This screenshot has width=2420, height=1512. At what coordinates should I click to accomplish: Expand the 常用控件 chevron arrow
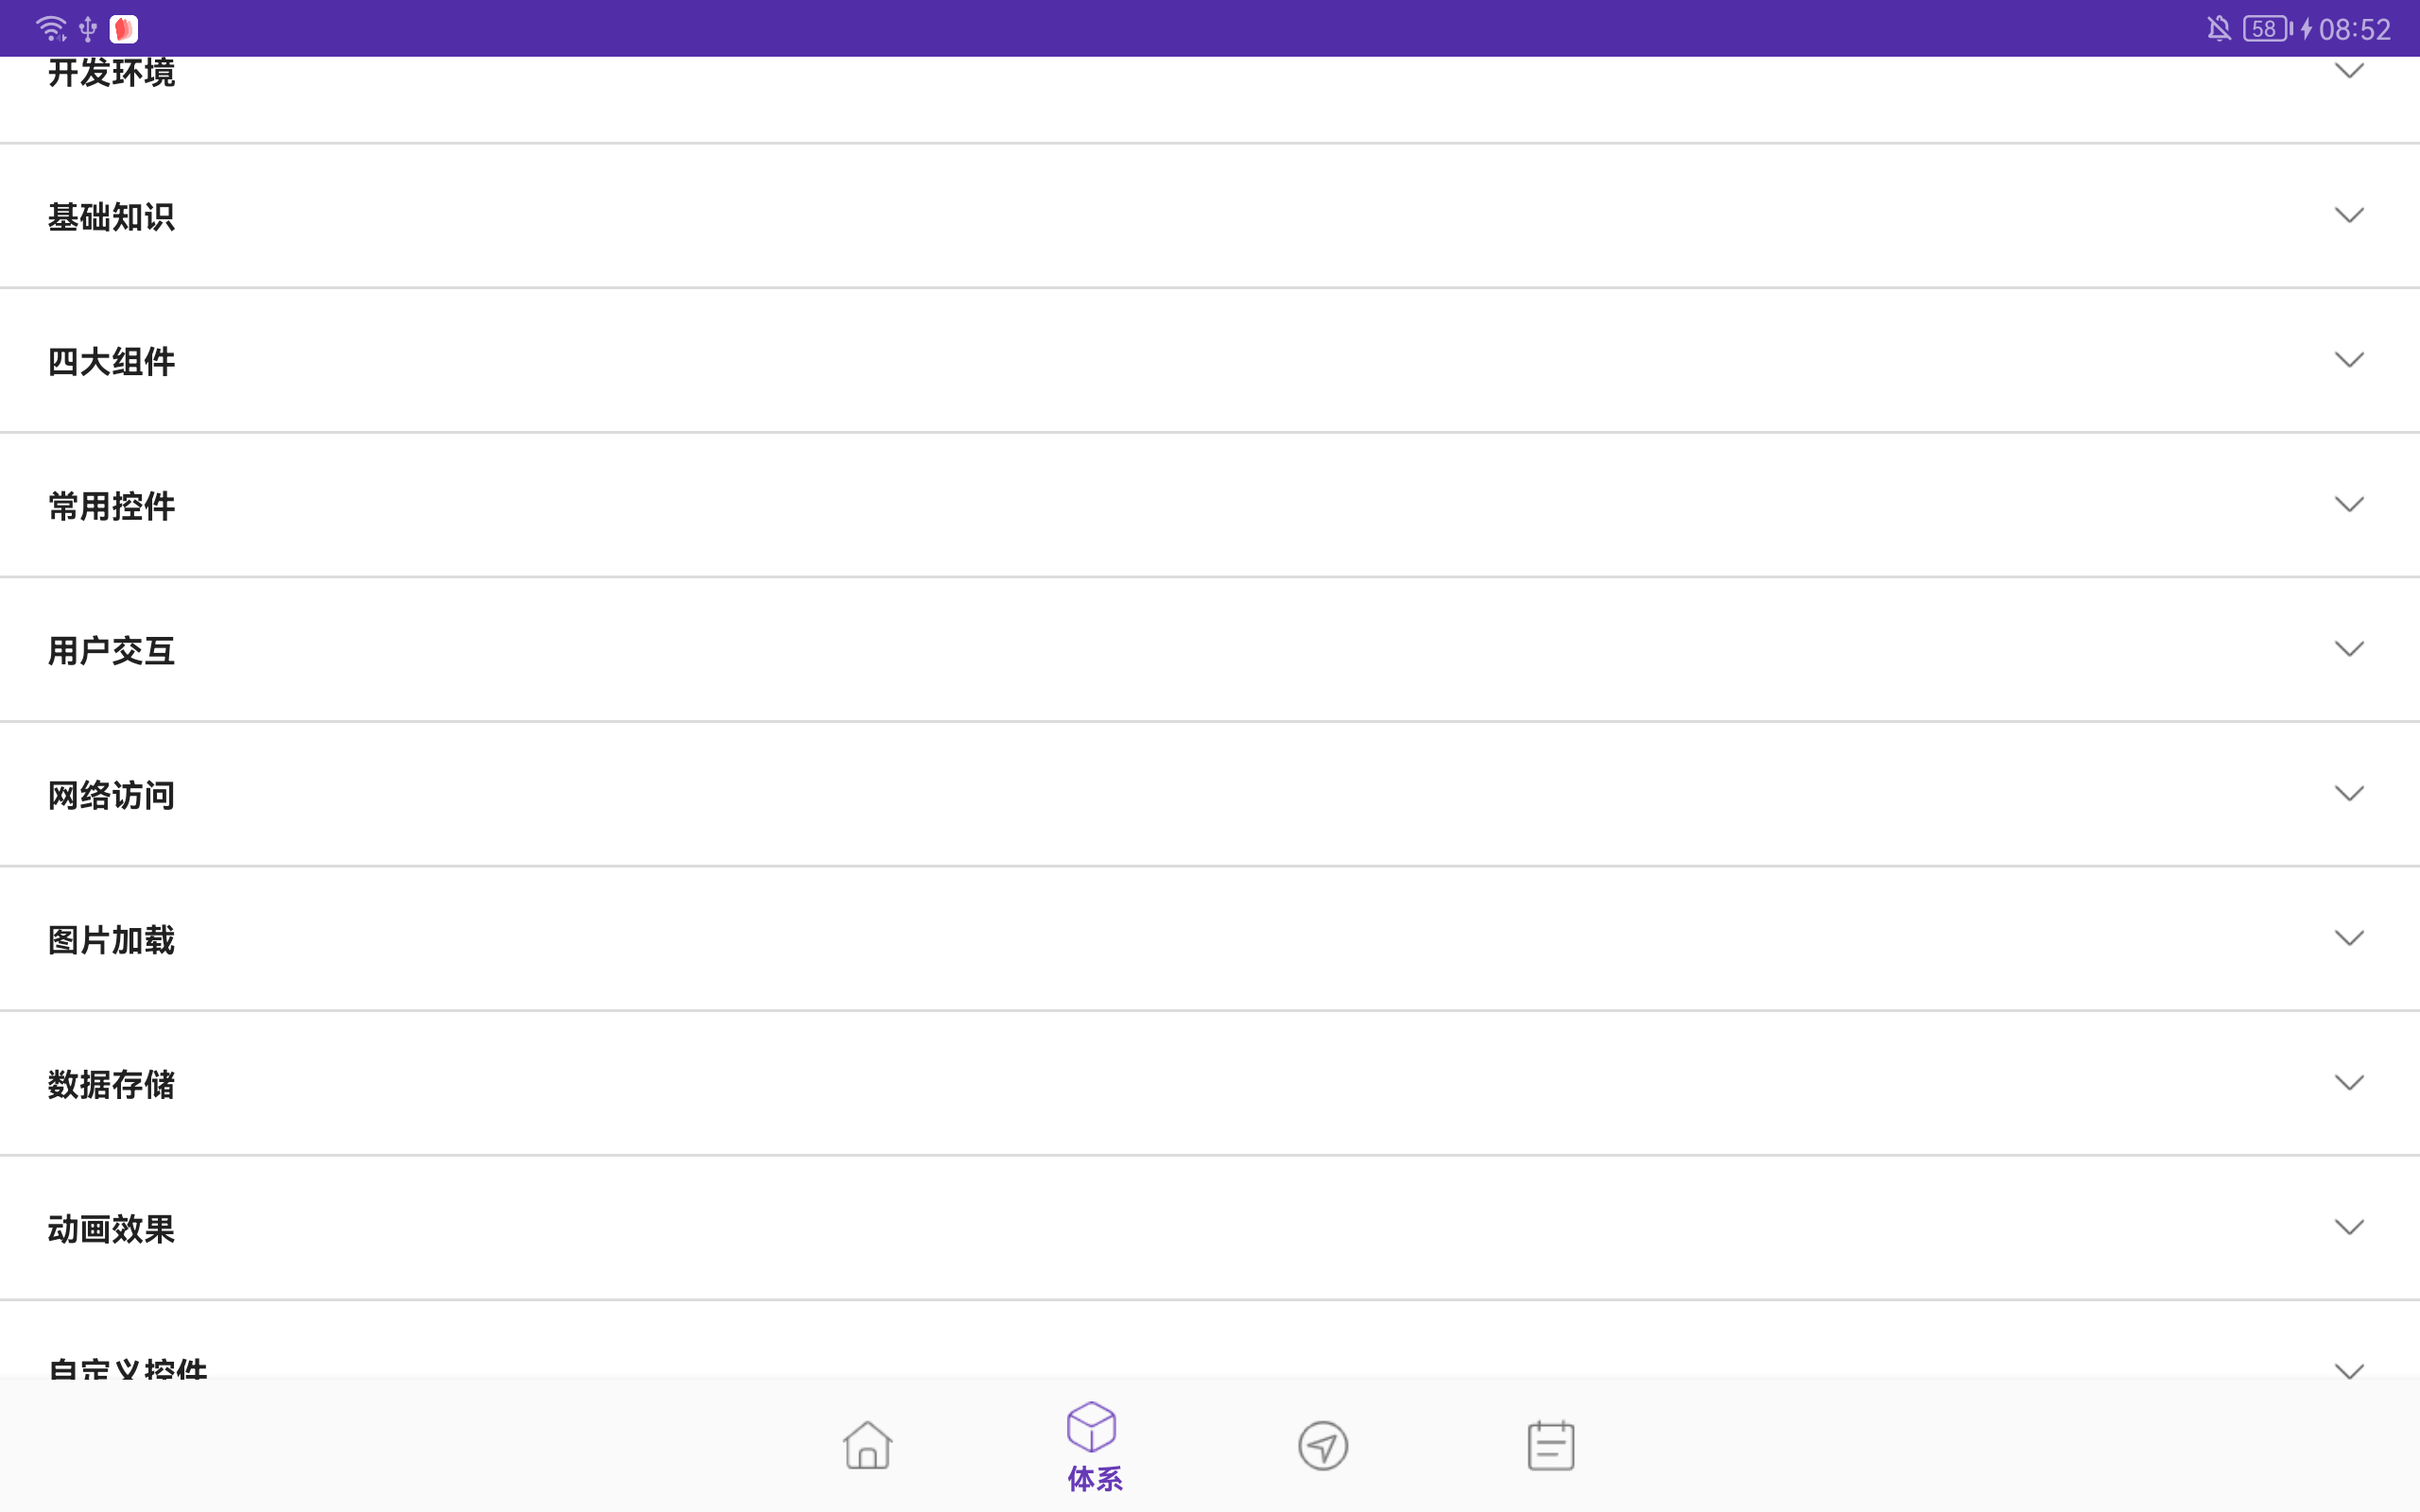[2349, 504]
